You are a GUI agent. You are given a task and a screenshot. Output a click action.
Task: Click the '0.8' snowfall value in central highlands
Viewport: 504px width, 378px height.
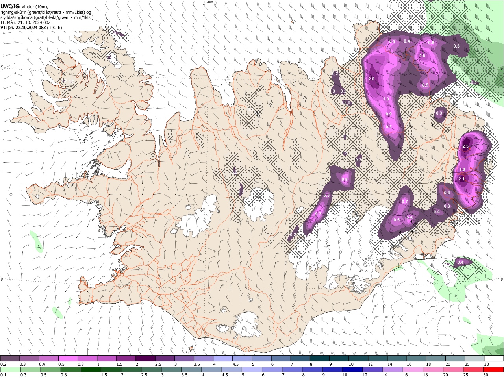pyautogui.click(x=345, y=180)
